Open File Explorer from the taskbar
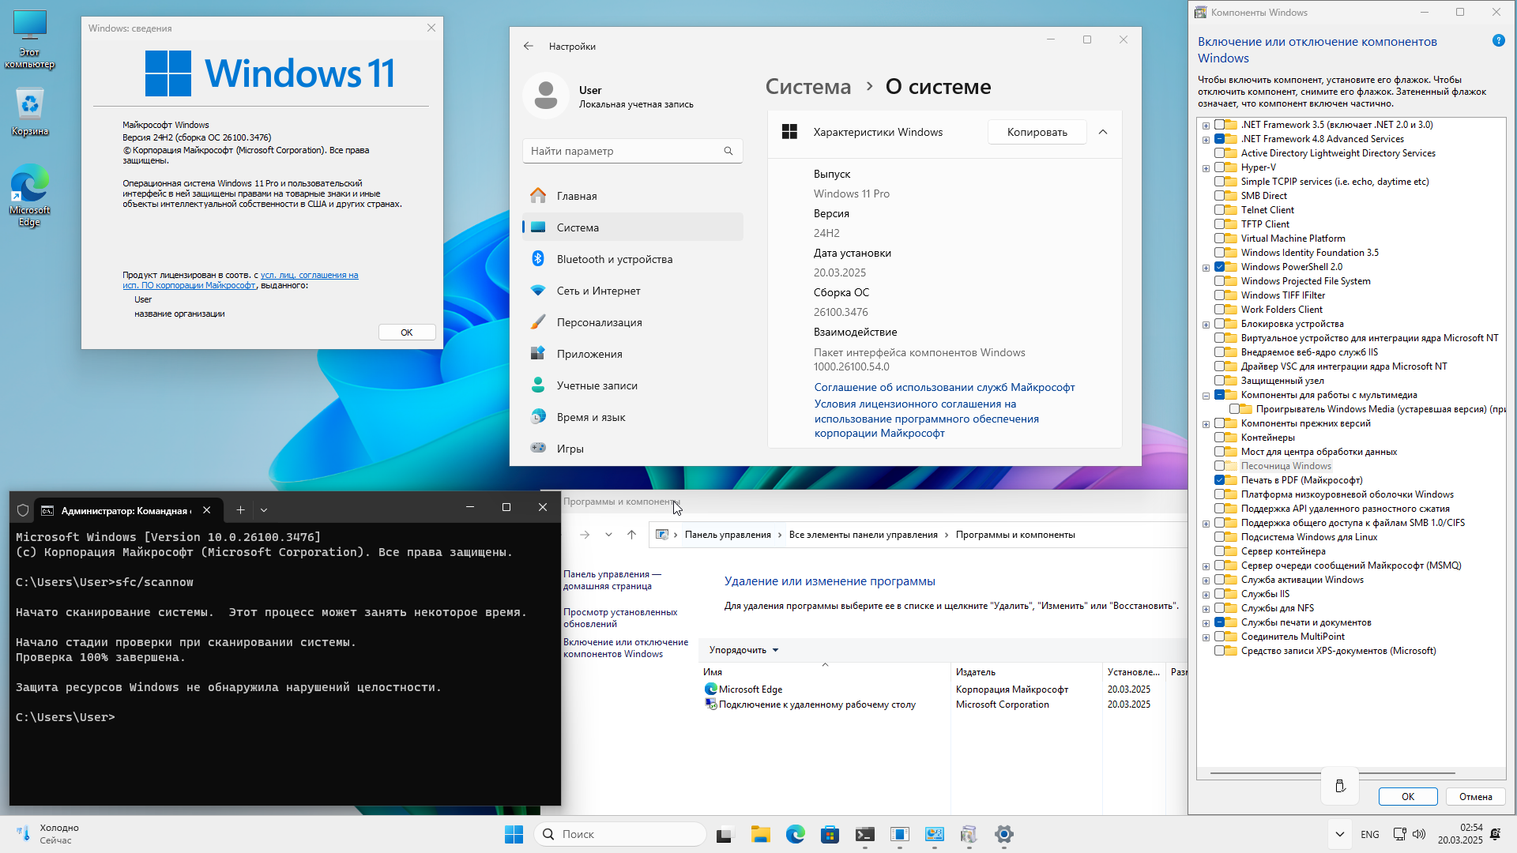 tap(760, 834)
